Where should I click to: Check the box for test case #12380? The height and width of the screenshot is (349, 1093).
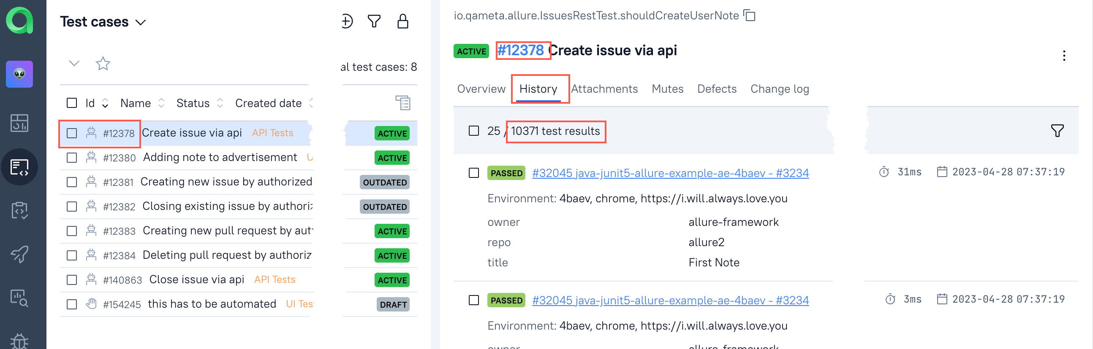pyautogui.click(x=72, y=158)
